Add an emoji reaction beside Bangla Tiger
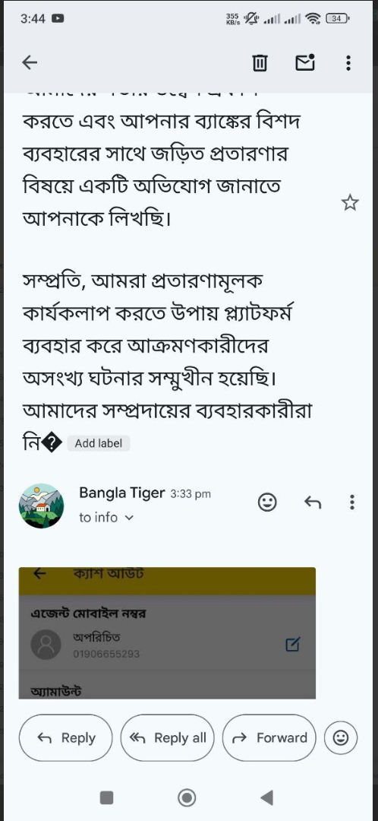 pyautogui.click(x=267, y=502)
